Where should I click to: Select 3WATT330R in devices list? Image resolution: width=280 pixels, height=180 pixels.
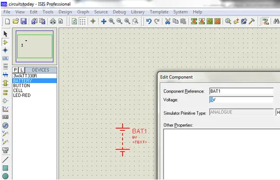(x=34, y=76)
